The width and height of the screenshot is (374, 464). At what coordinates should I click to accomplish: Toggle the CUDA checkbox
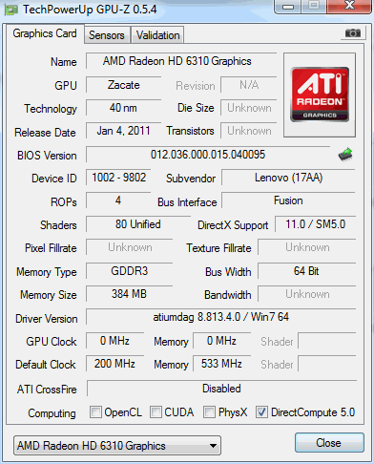[156, 411]
